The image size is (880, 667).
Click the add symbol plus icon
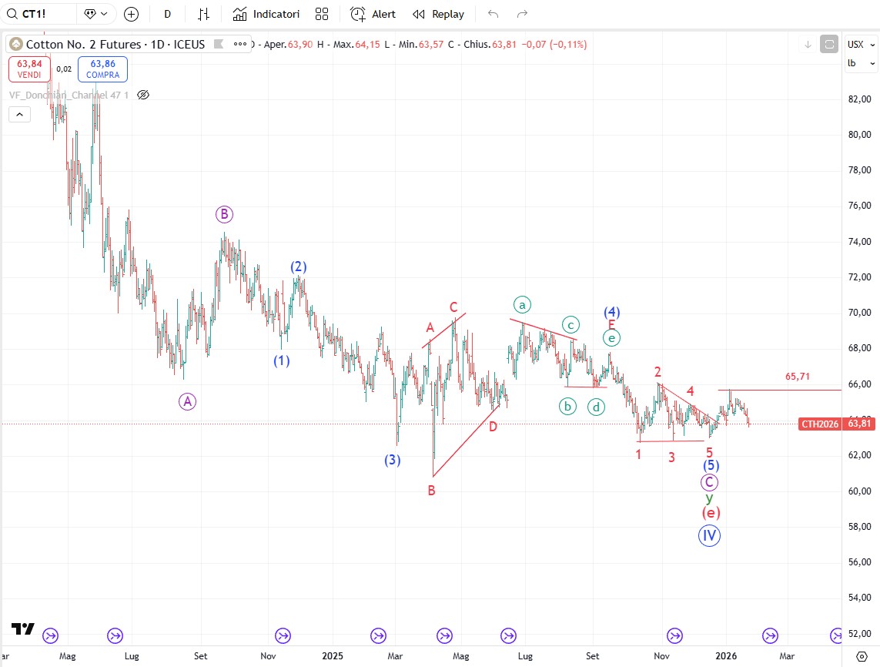[x=131, y=14]
